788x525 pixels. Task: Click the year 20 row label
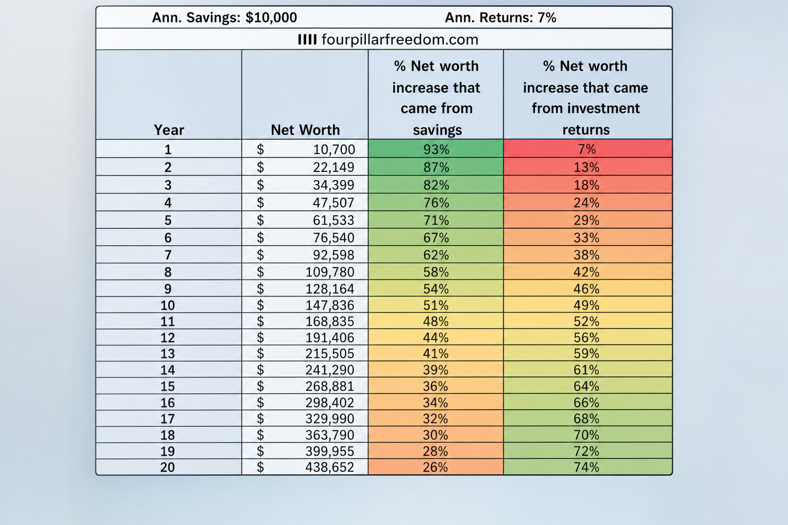pyautogui.click(x=168, y=467)
